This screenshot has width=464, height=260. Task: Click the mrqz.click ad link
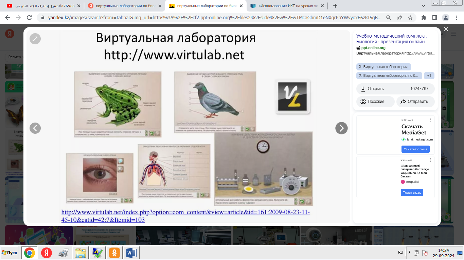[413, 182]
